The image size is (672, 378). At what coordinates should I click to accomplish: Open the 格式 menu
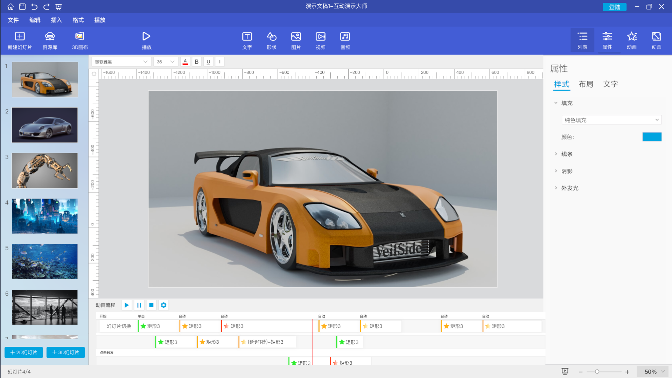tap(78, 20)
